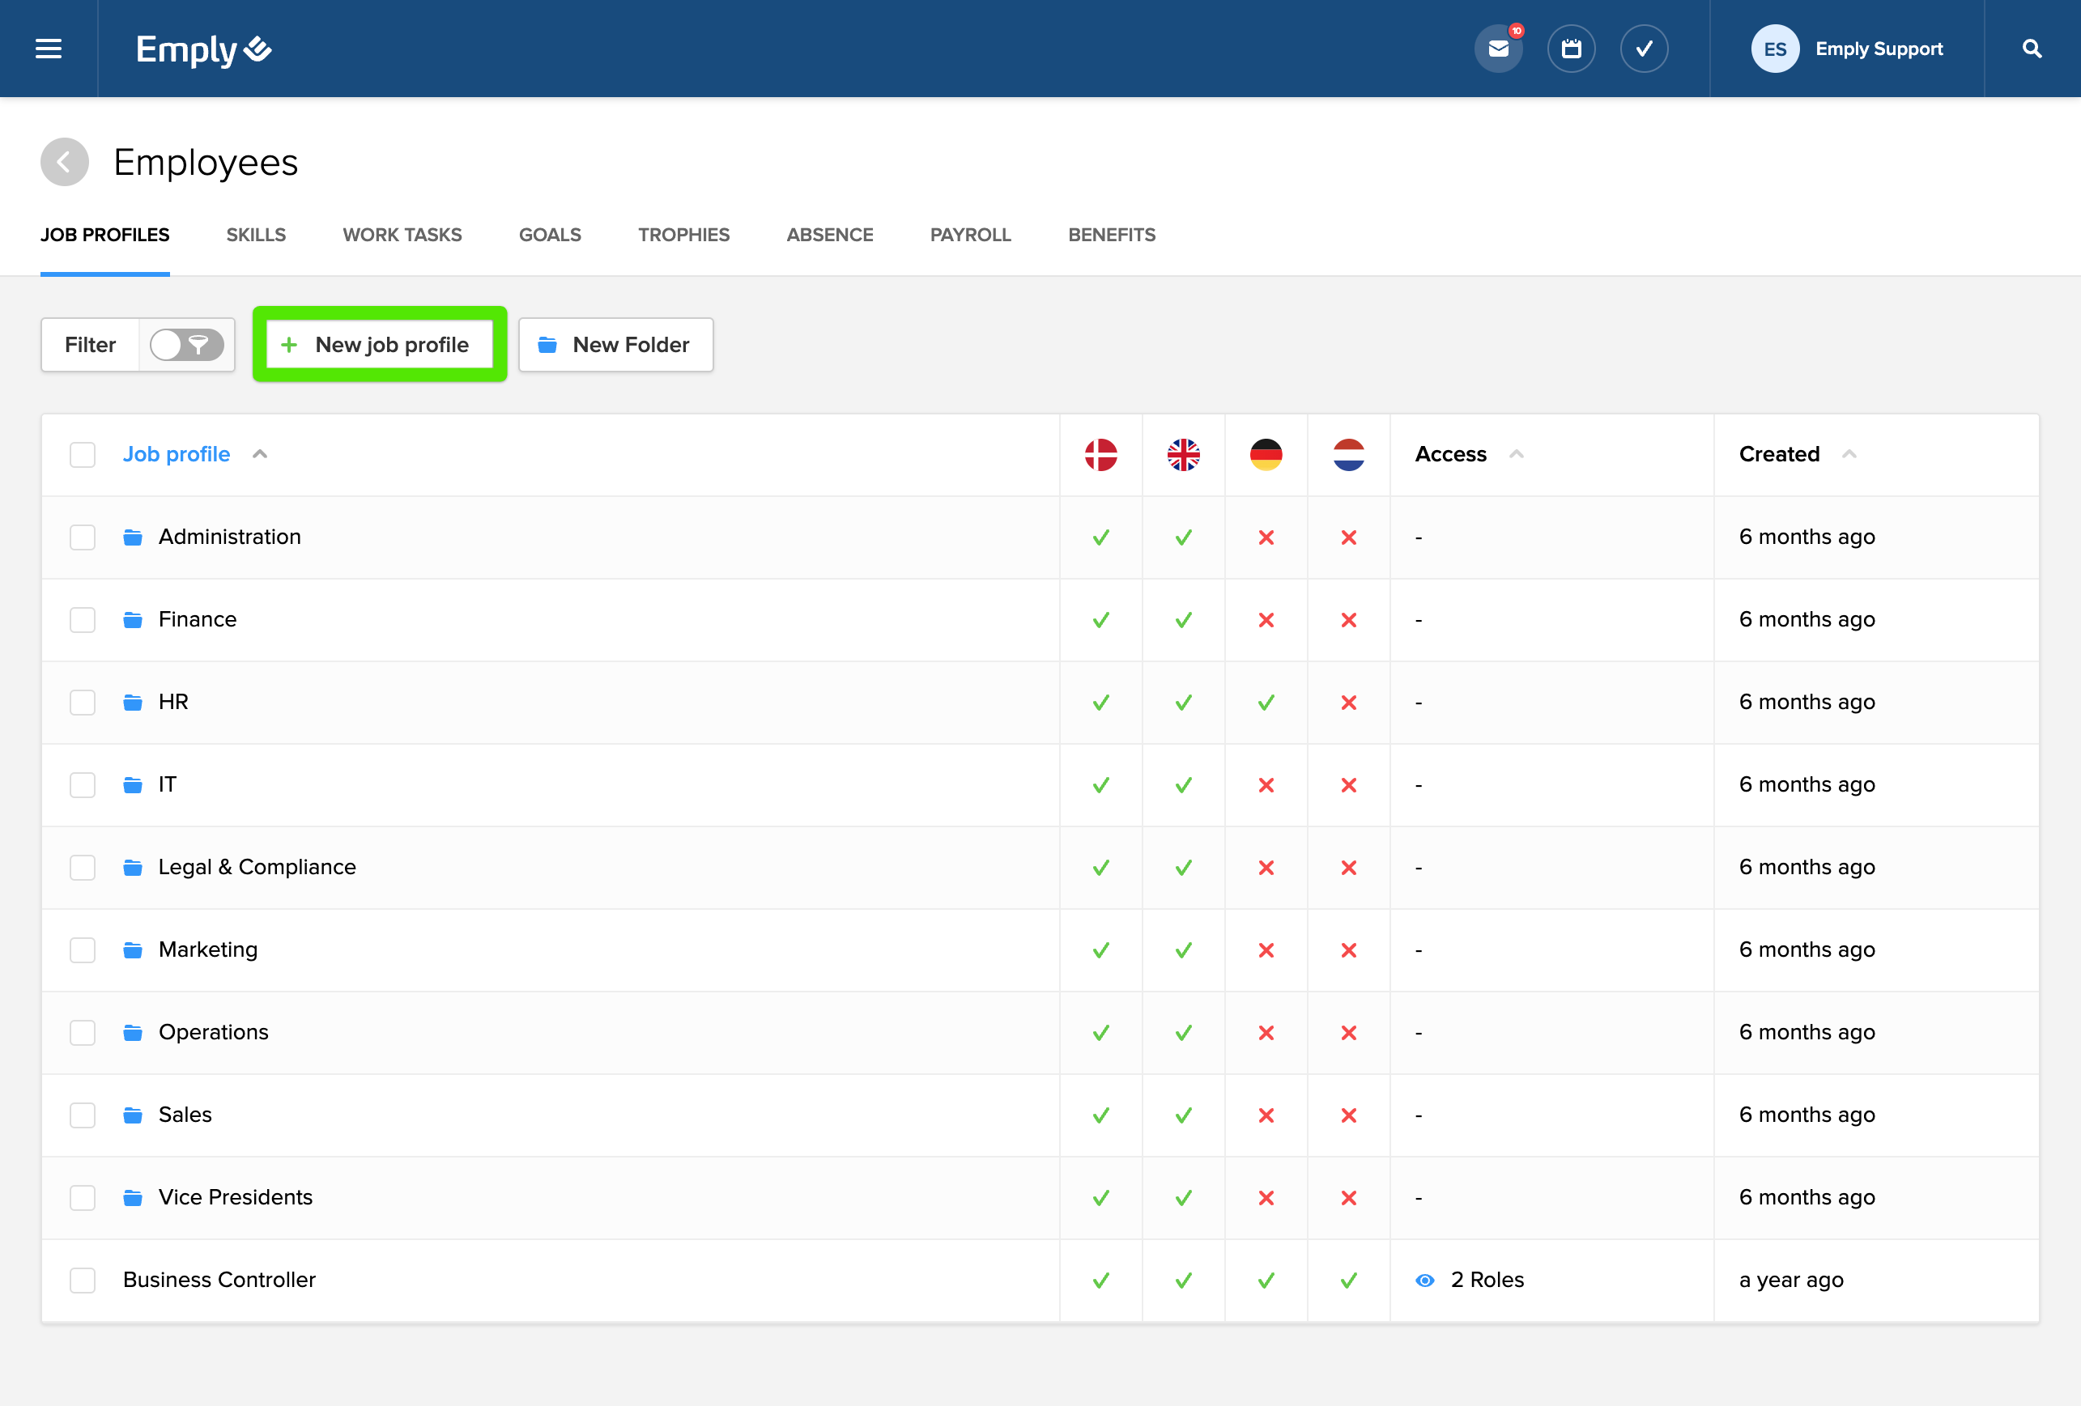
Task: Click the New job profile button
Action: coord(380,345)
